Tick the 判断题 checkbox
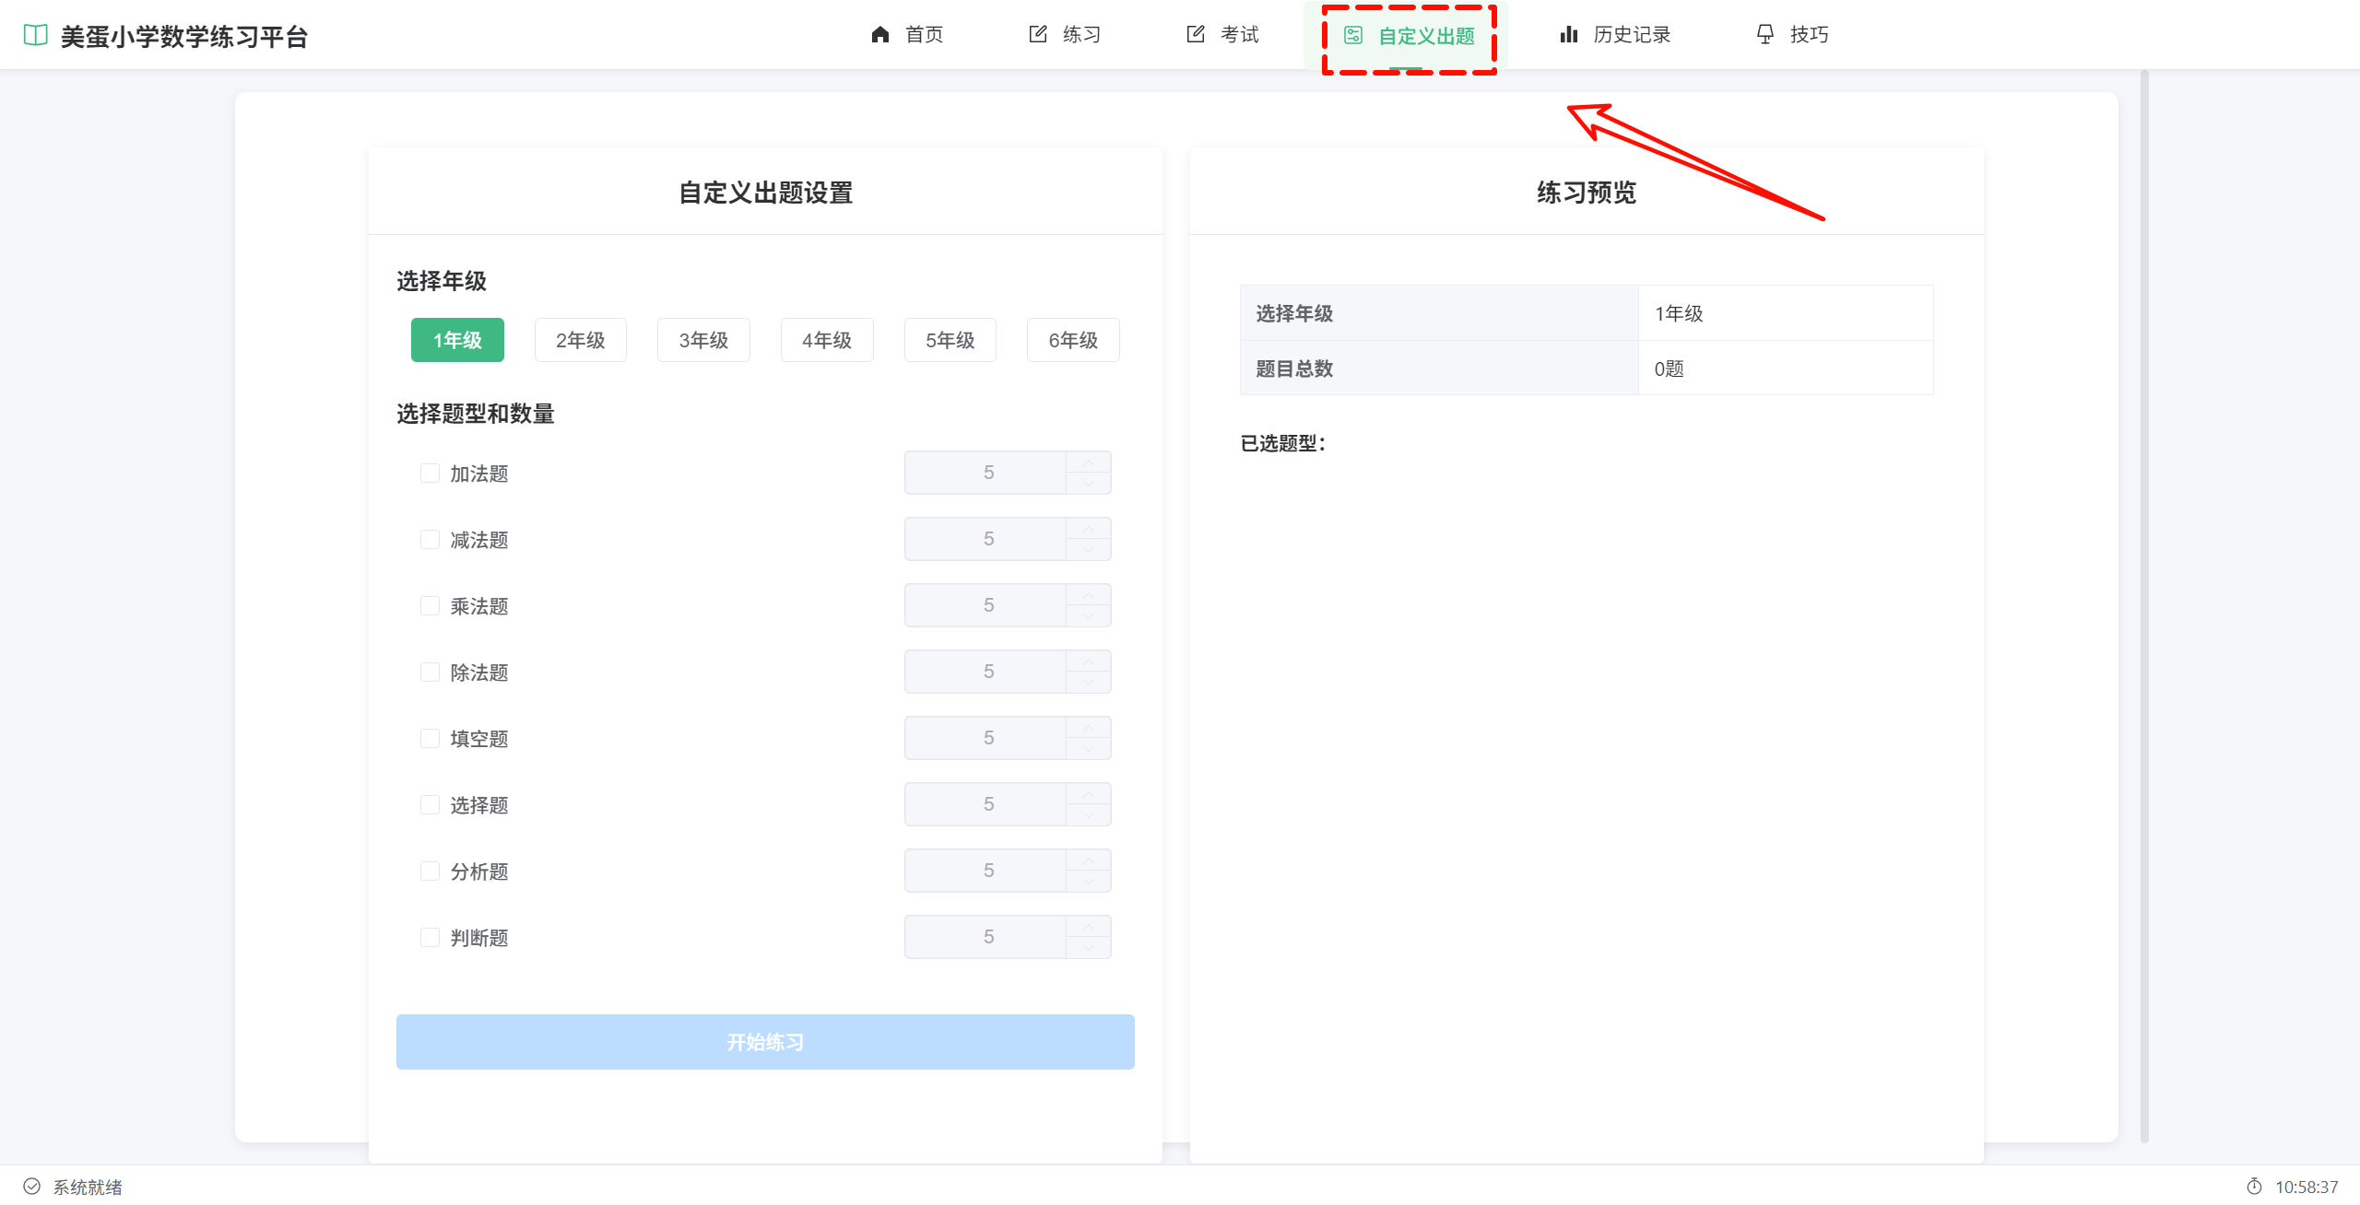 coord(430,938)
